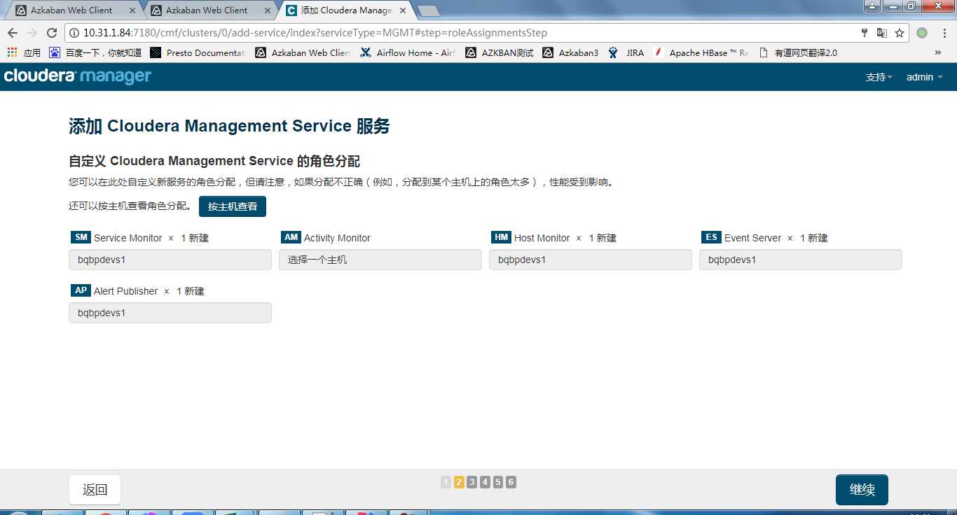Click the ES role badge
Viewport: 957px width, 515px height.
(712, 237)
